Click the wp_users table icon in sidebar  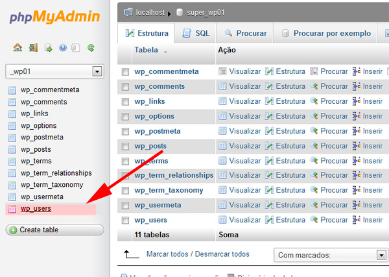point(12,209)
